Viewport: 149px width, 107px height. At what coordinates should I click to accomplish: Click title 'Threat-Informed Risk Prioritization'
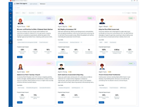(x=110, y=75)
